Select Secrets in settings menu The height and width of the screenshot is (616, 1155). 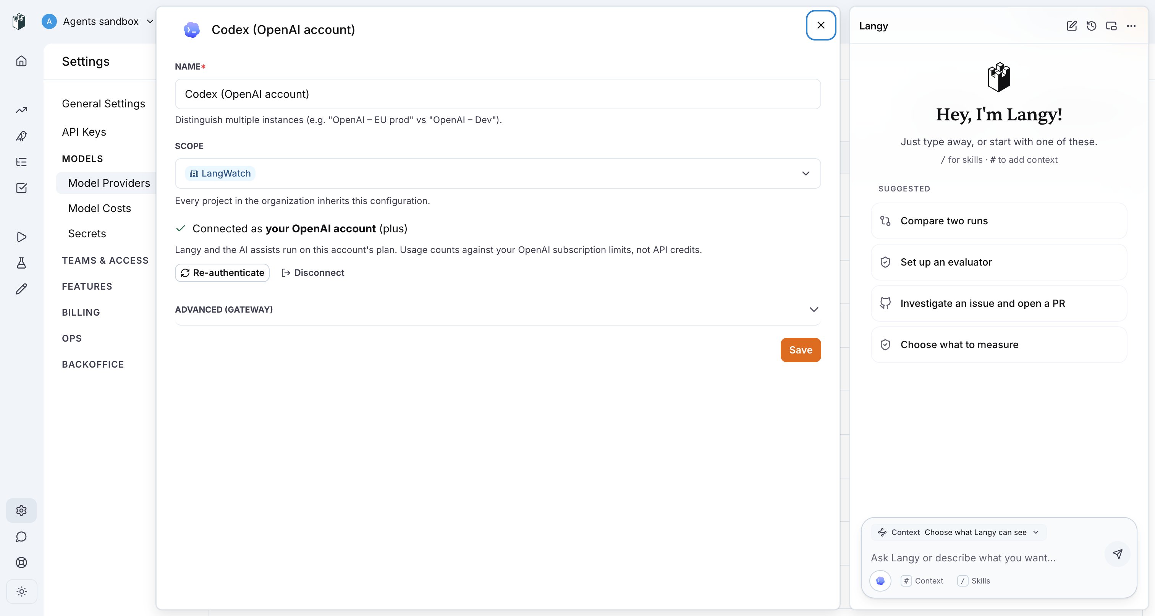click(87, 234)
